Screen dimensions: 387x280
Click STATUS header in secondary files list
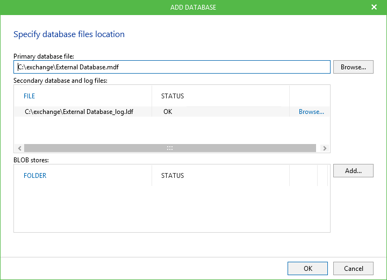coord(173,96)
